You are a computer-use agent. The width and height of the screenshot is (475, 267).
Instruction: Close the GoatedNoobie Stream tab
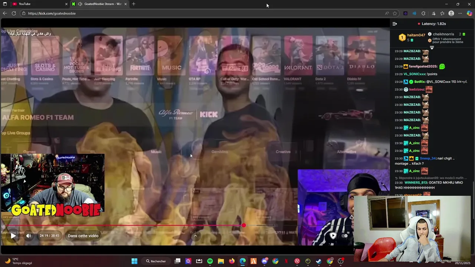125,4
